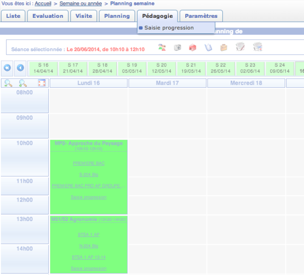Click the red icon in the session toolbar
Viewport: 304px width, 275px height.
193,47
